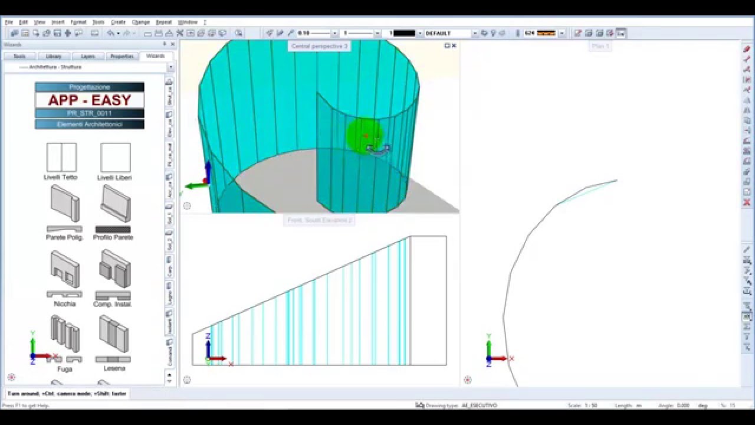Click the Redo arrow in the toolbar
Viewport: 755px width, 425px height.
[126, 33]
